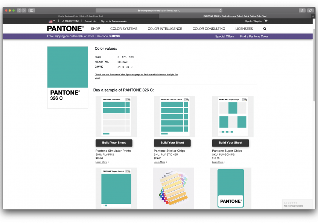Click the +1 888-PANTONE phone link
318x223 pixels.
click(70, 21)
